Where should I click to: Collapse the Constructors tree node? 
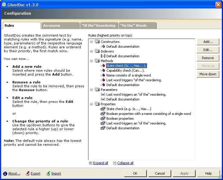[91, 42]
